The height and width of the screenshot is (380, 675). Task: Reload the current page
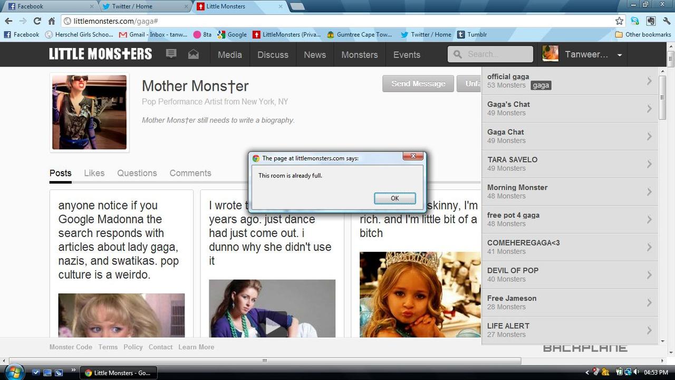(x=37, y=21)
